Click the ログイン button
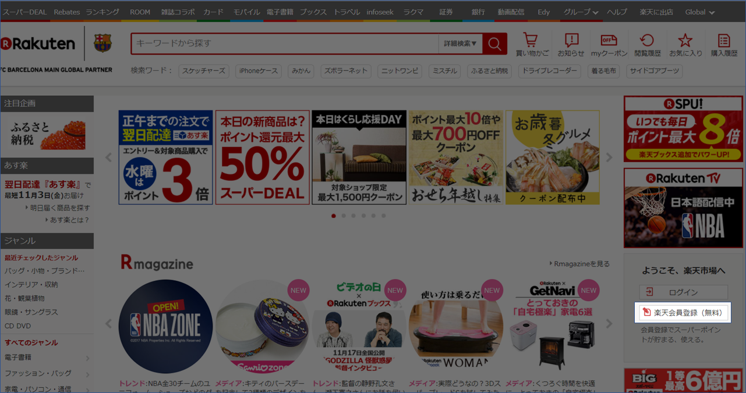 [684, 292]
